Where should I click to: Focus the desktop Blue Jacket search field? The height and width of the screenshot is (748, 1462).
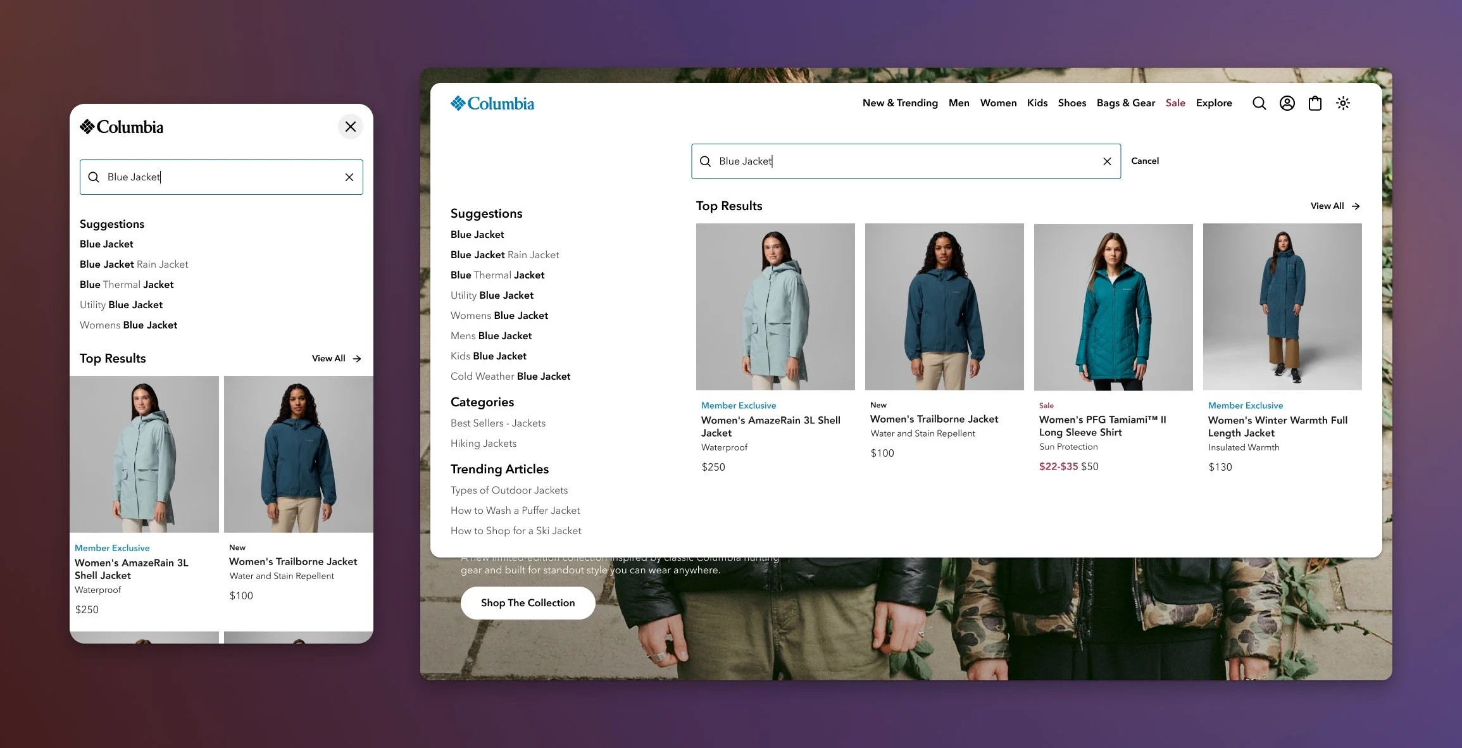pos(906,161)
